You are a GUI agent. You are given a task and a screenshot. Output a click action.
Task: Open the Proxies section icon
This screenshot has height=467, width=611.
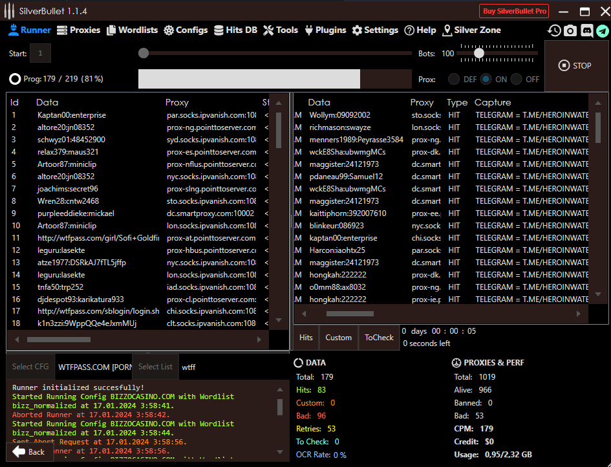pos(62,30)
